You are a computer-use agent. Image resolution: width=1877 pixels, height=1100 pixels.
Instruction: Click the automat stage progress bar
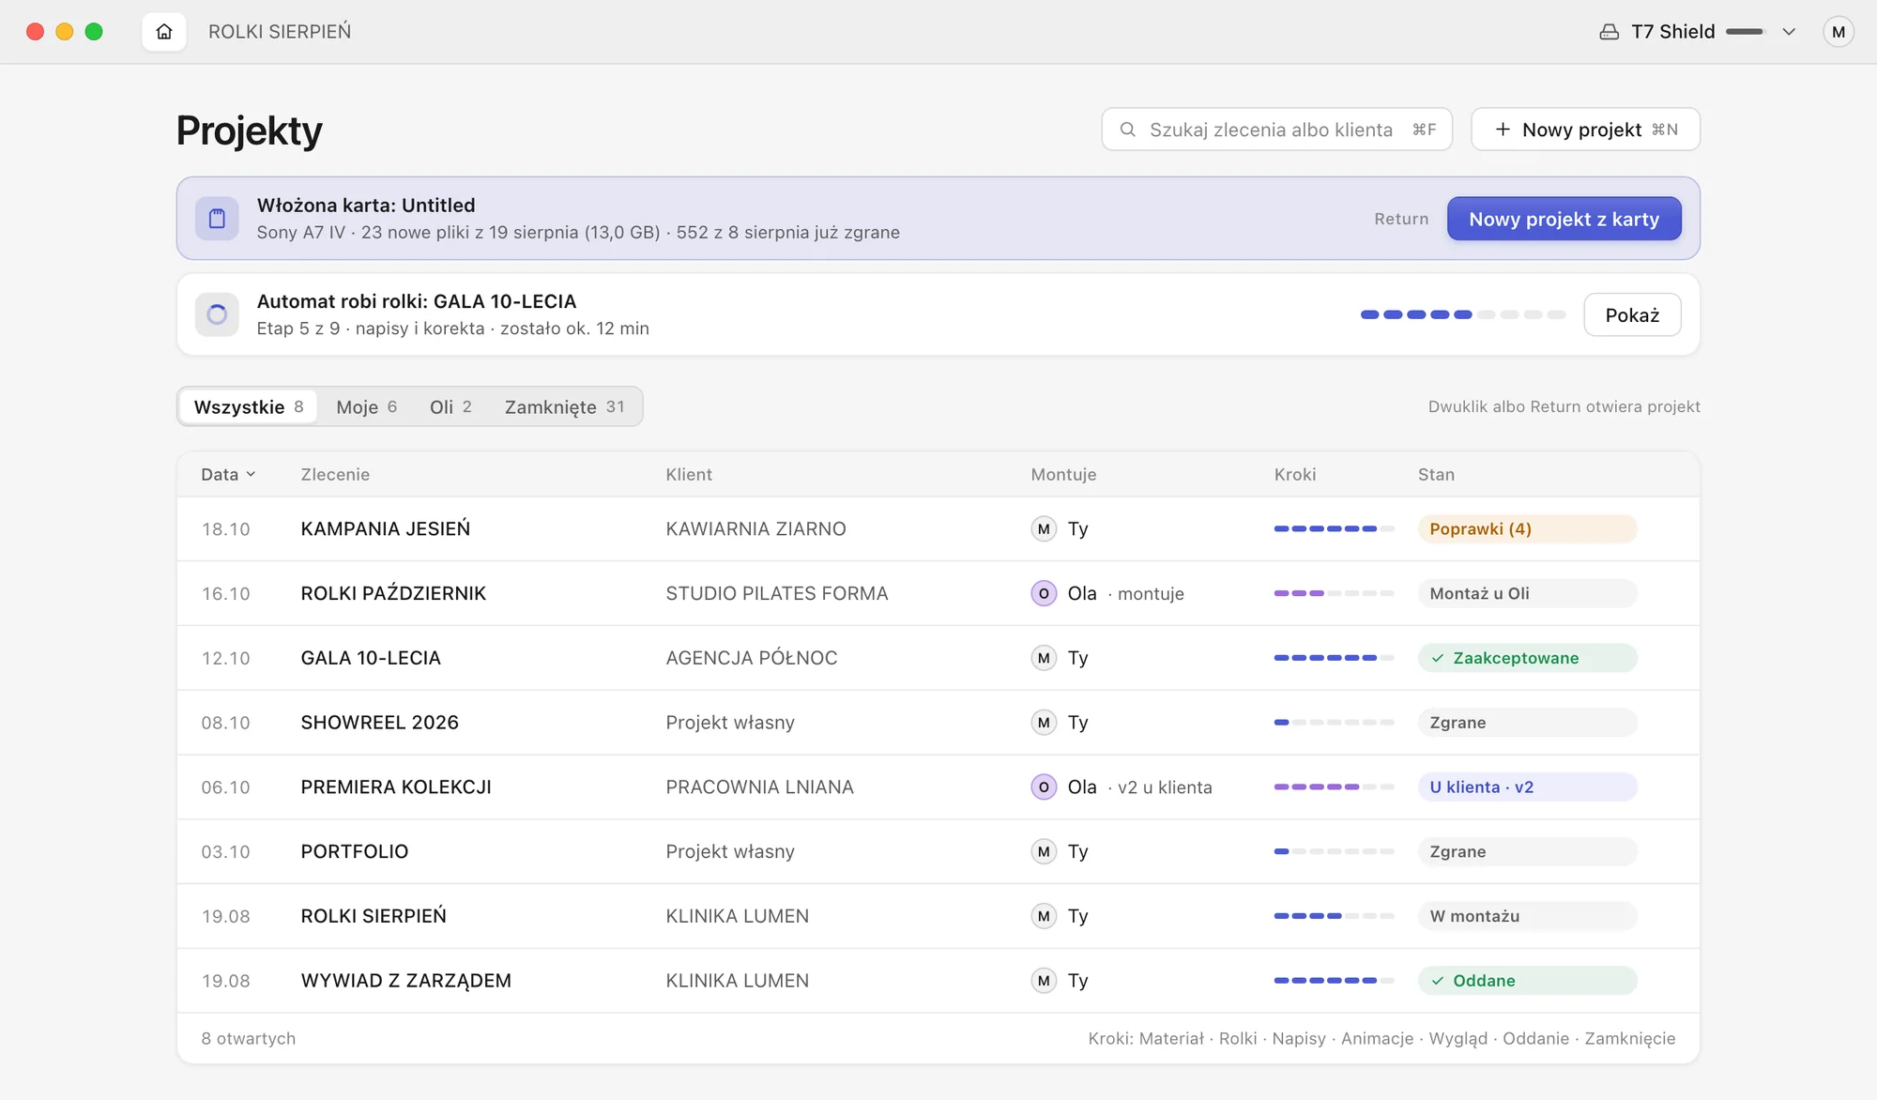(1462, 314)
